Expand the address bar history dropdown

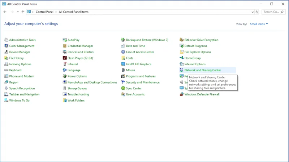coord(252,12)
